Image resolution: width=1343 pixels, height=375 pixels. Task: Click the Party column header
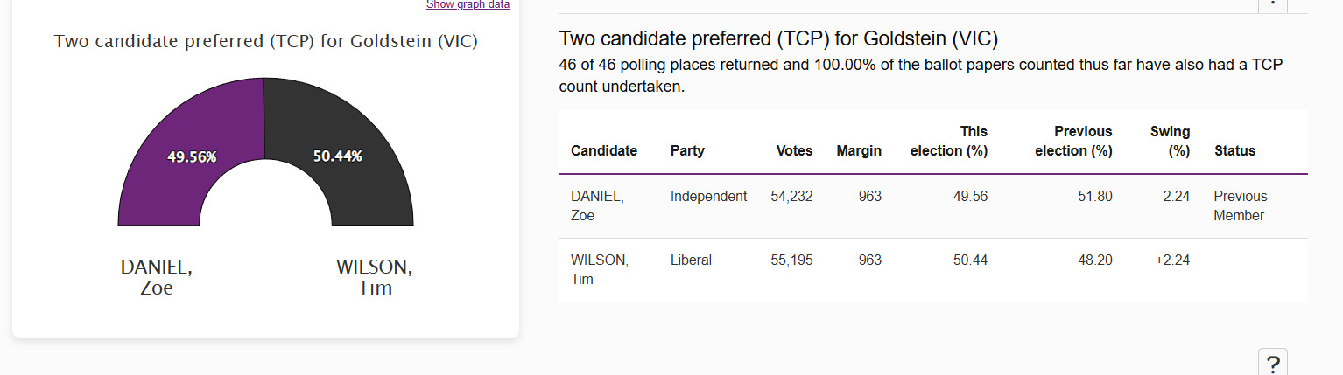687,150
